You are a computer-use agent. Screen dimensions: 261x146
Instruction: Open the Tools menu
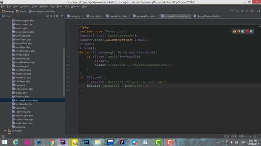tap(60, 6)
